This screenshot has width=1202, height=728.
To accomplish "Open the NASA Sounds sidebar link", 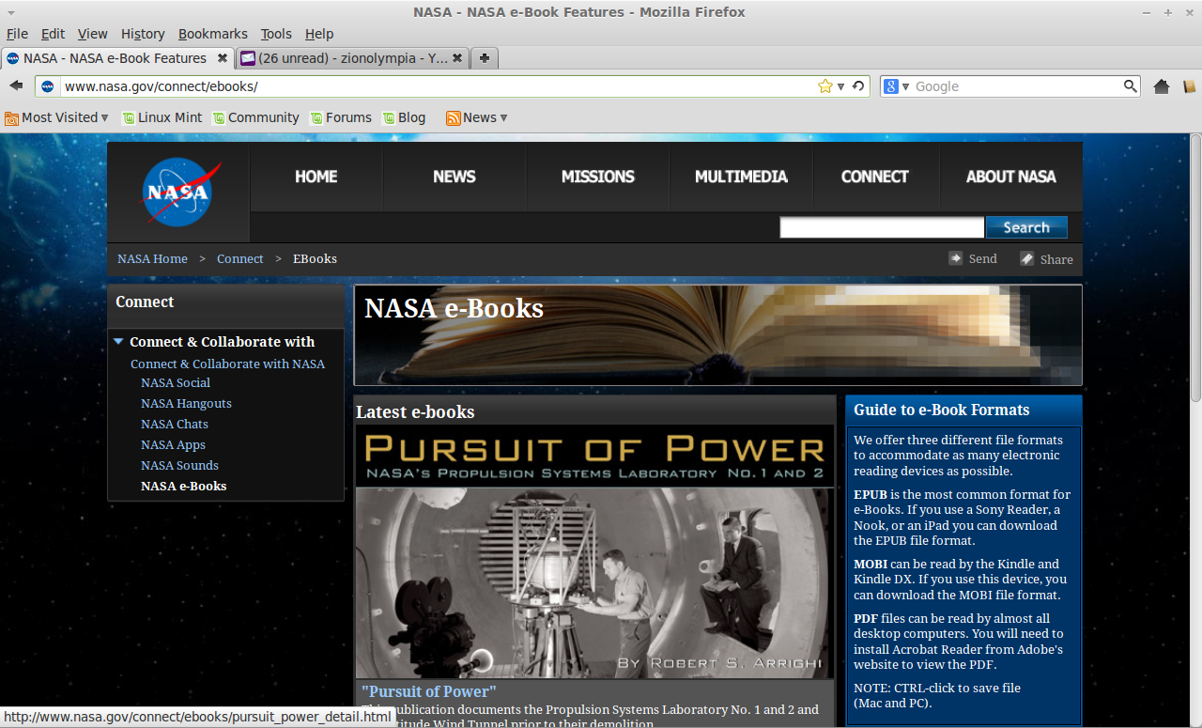I will (179, 465).
